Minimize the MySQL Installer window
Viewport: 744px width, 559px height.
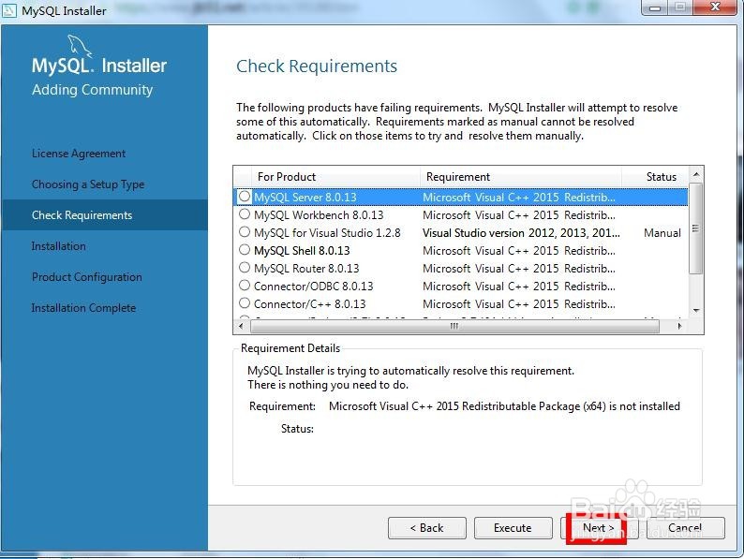pyautogui.click(x=655, y=7)
